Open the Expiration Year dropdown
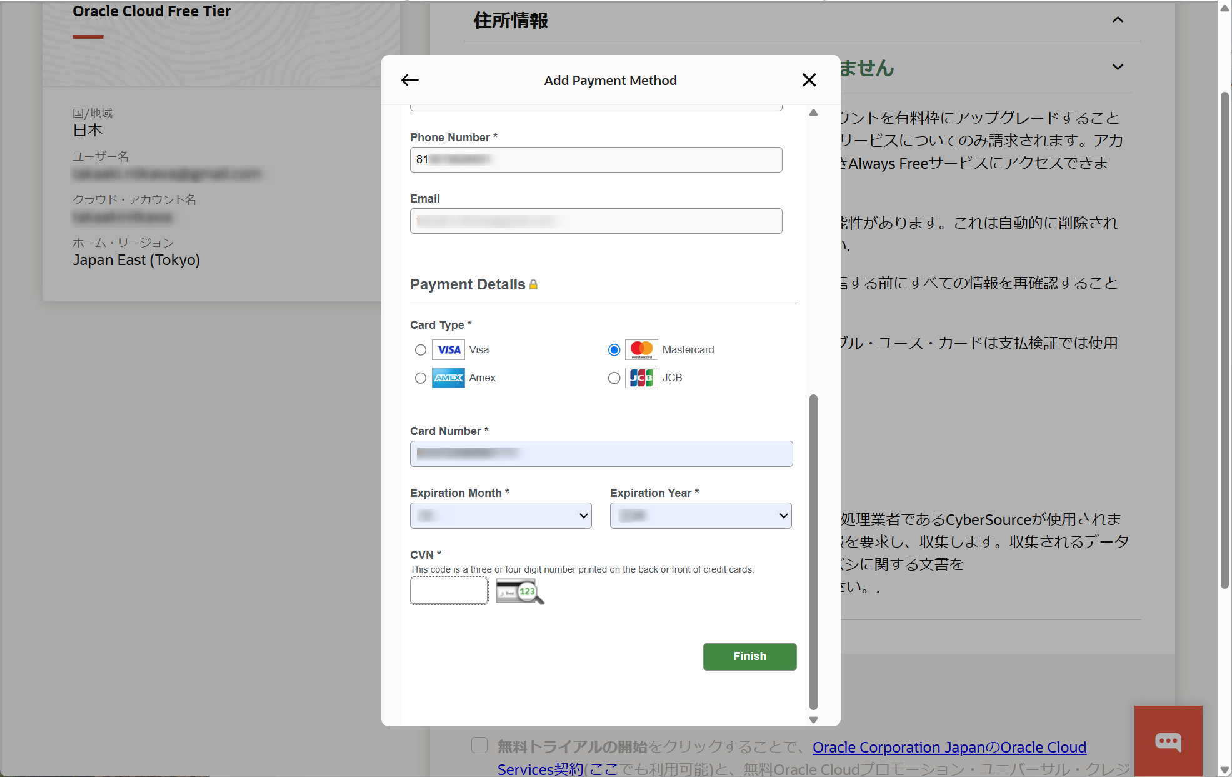 click(701, 516)
